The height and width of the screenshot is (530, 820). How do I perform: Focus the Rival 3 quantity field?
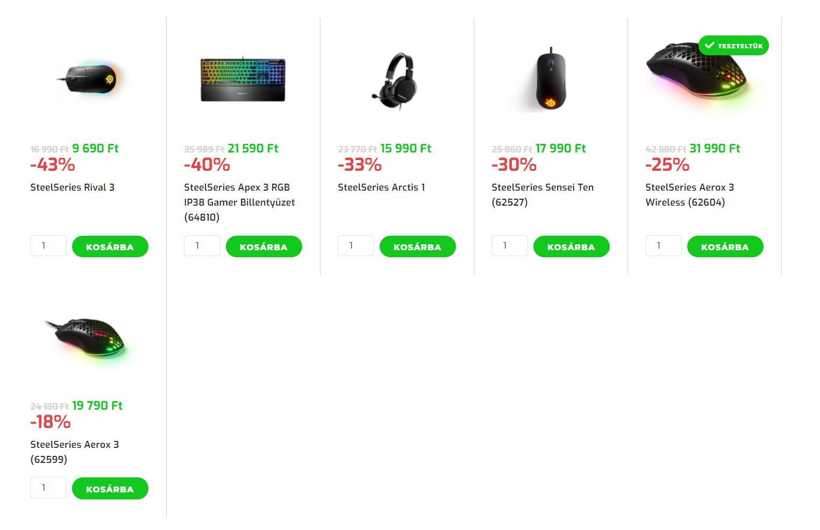pyautogui.click(x=48, y=246)
